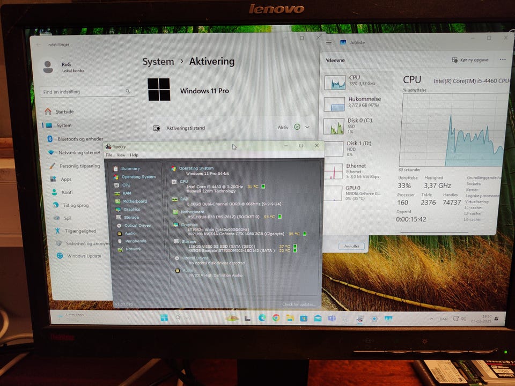Open Microsoft Store from the taskbar

pyautogui.click(x=304, y=318)
